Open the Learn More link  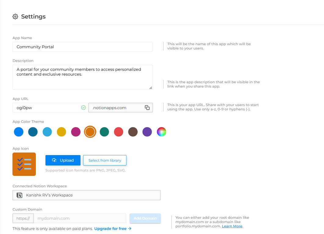[x=232, y=226]
